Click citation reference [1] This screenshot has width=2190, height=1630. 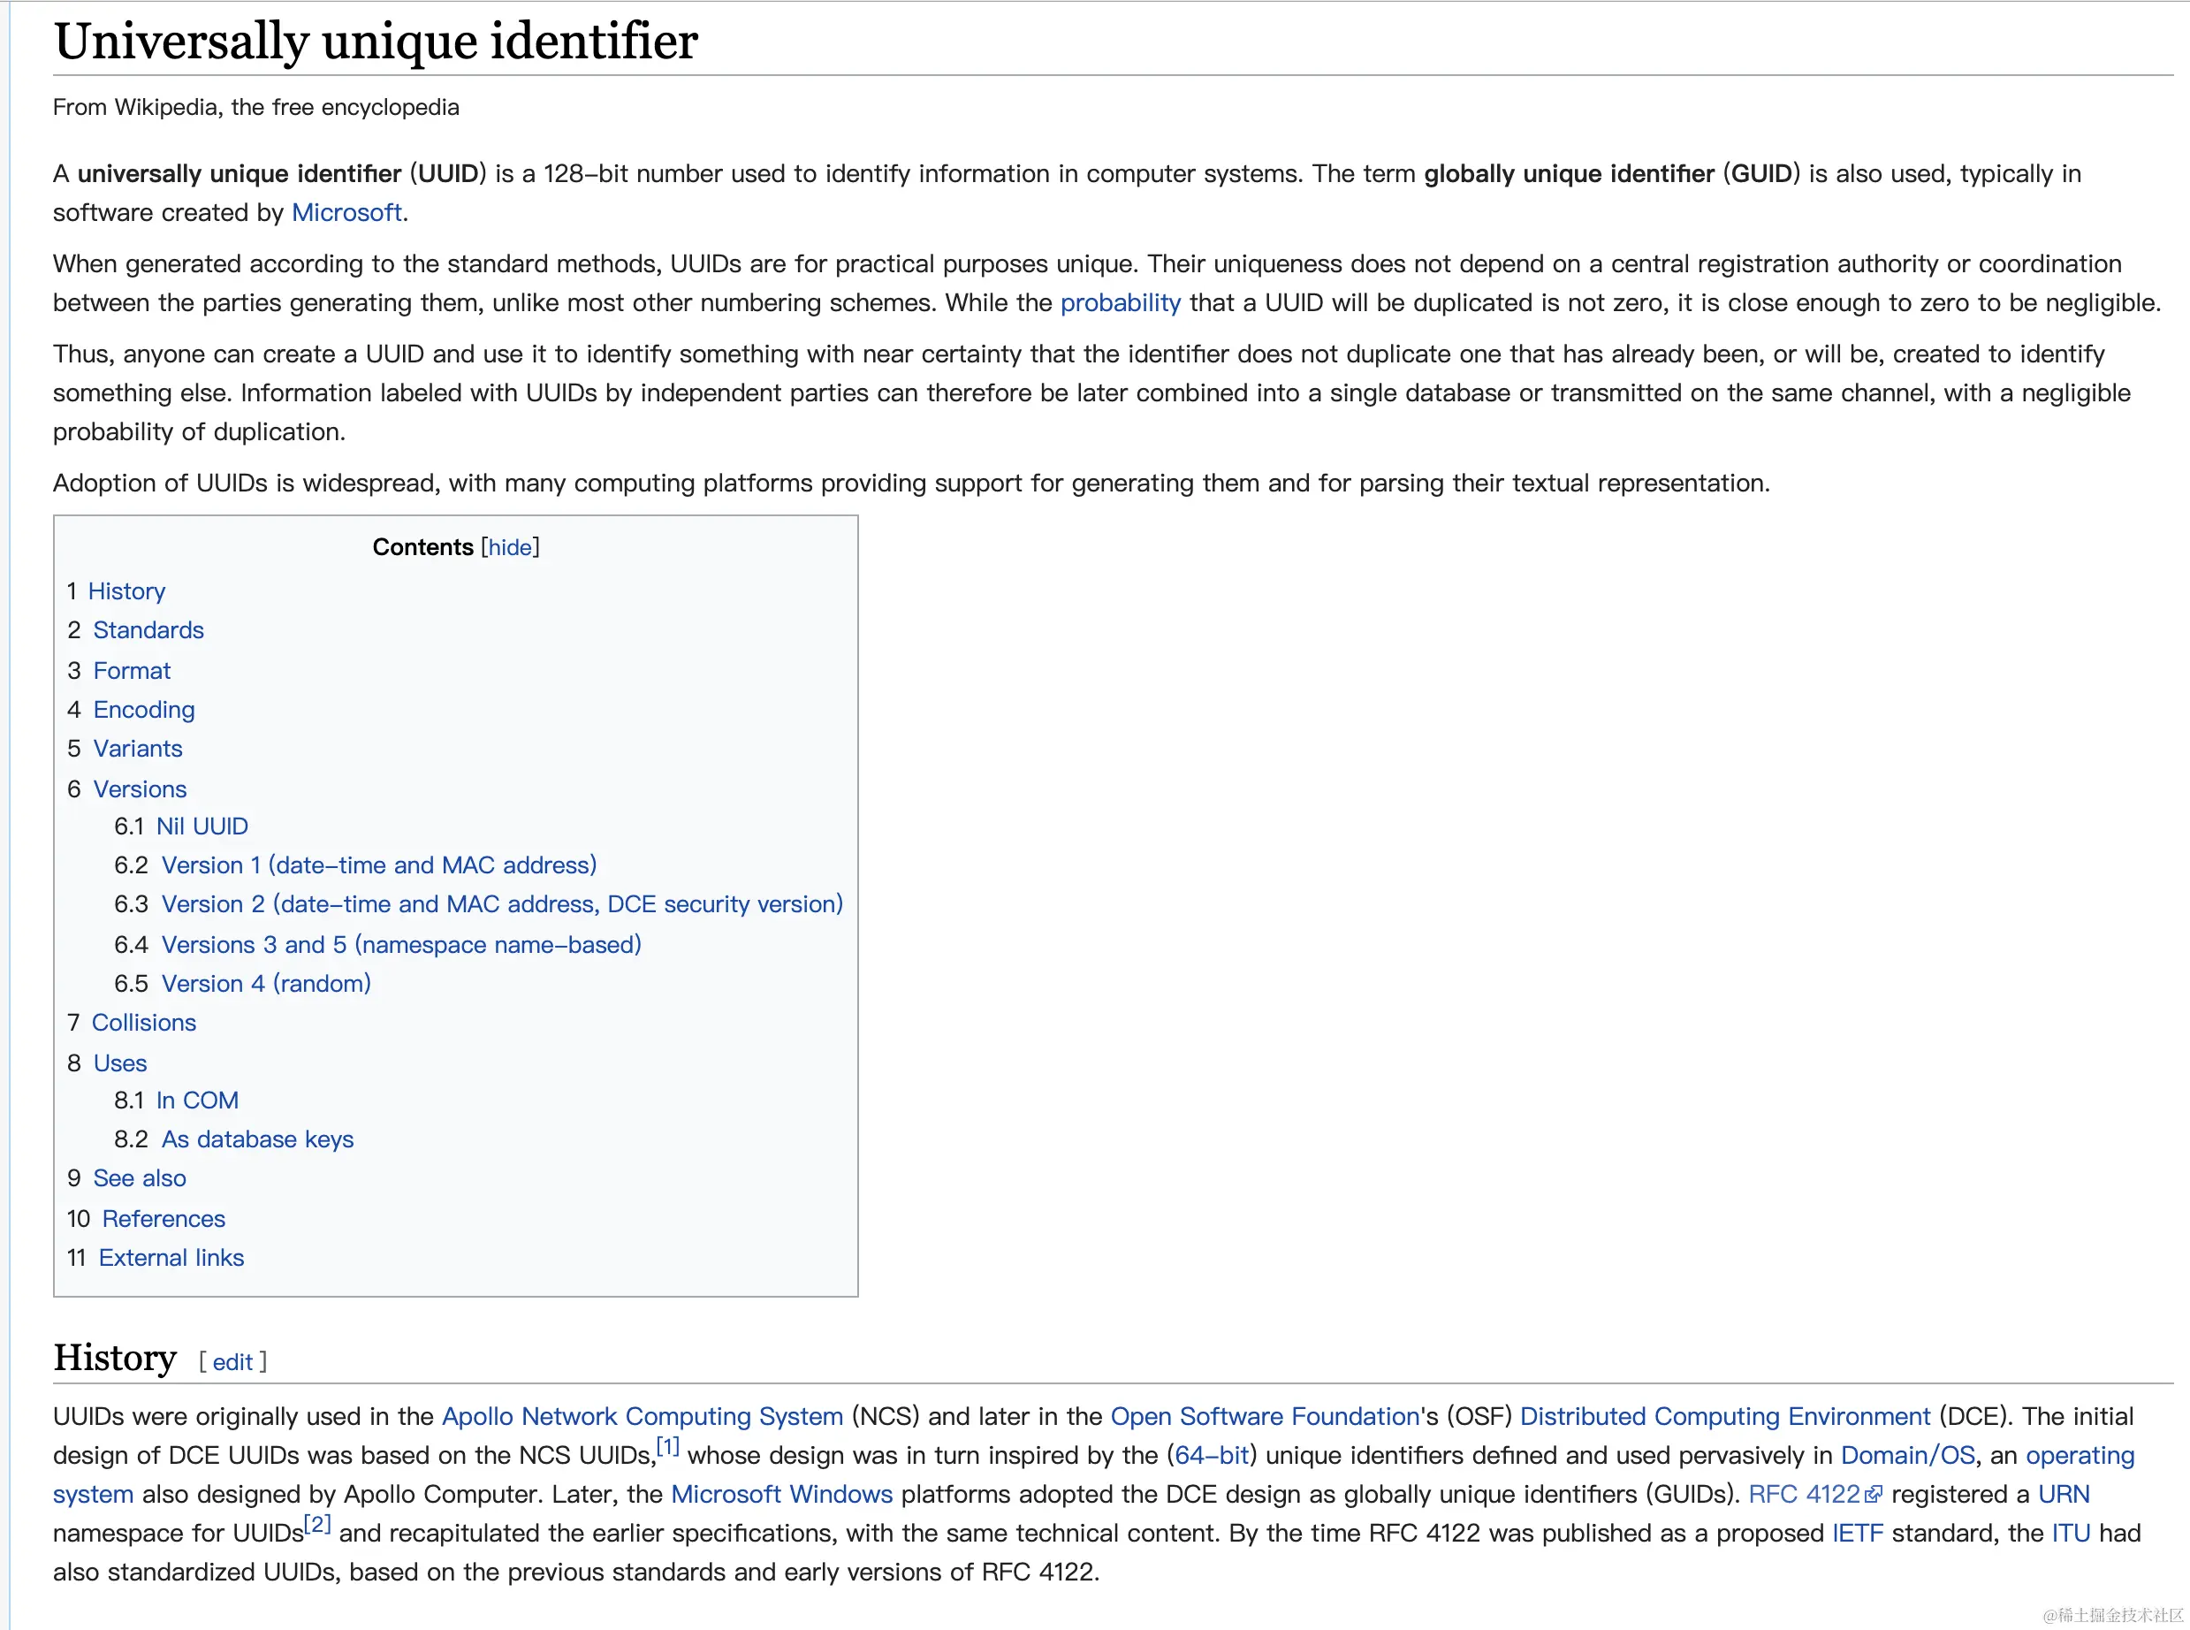click(x=668, y=1446)
